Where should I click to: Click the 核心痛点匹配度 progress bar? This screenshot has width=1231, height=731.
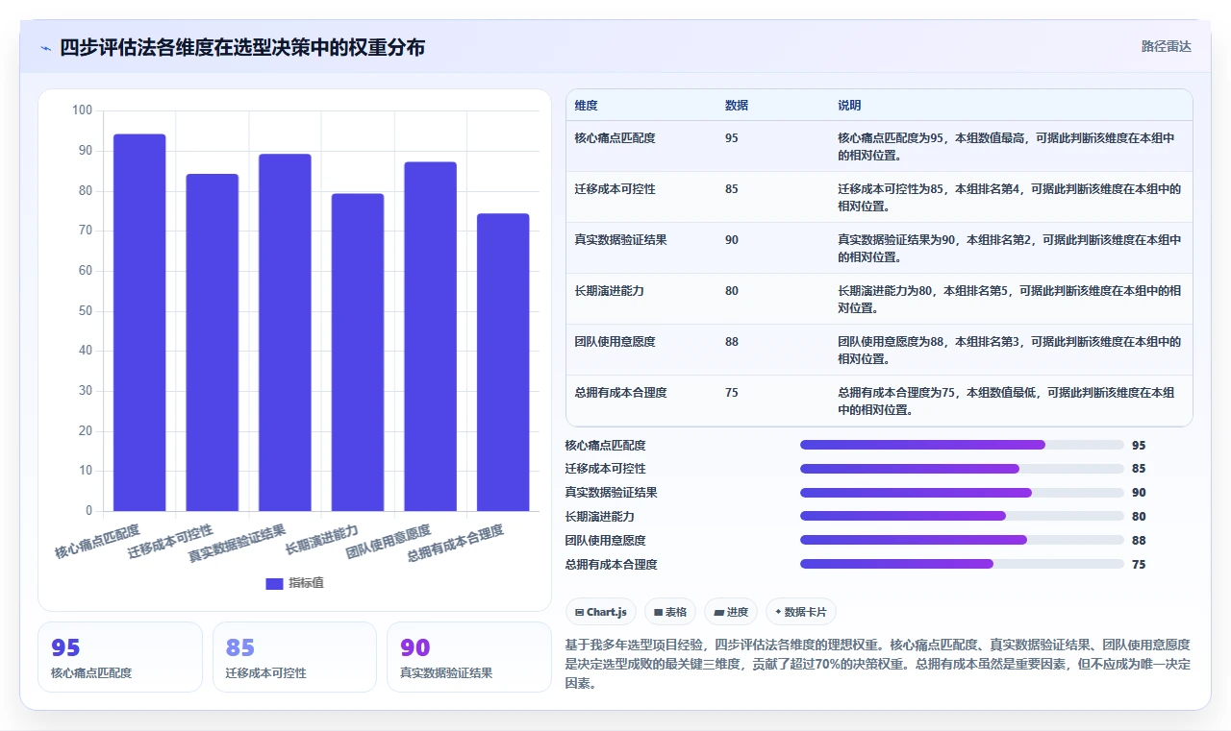(x=962, y=445)
